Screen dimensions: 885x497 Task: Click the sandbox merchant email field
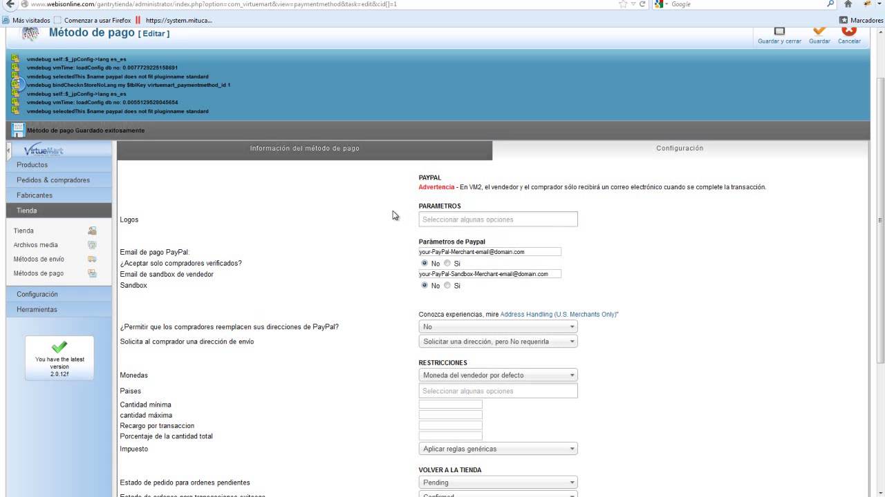click(x=490, y=274)
